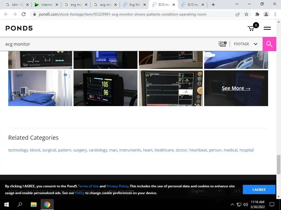
Task: Open the man category link
Action: pos(113,150)
